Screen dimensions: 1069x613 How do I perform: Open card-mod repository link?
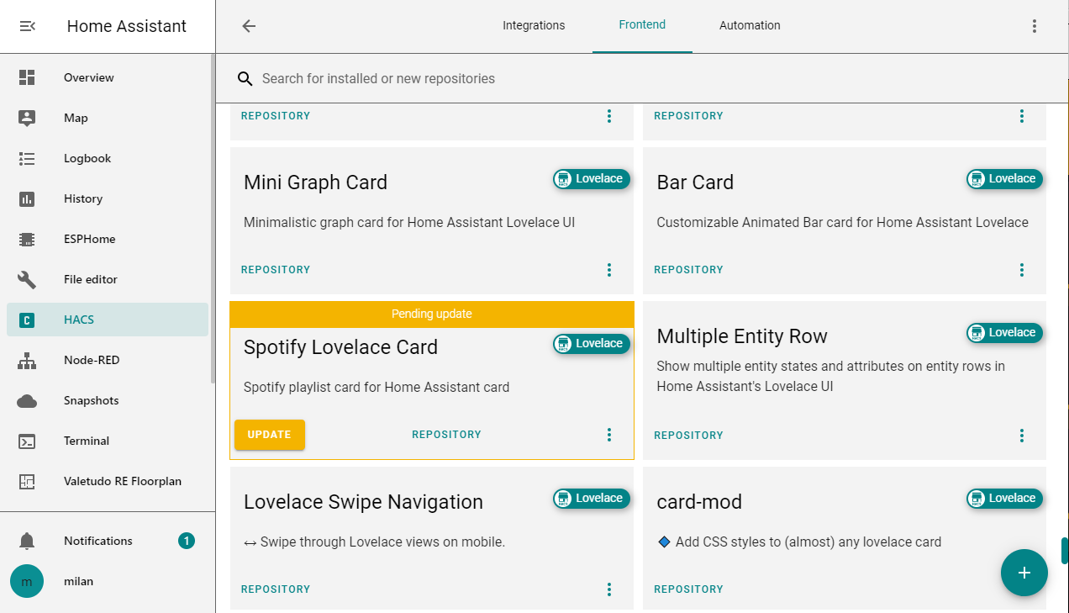[x=688, y=589]
